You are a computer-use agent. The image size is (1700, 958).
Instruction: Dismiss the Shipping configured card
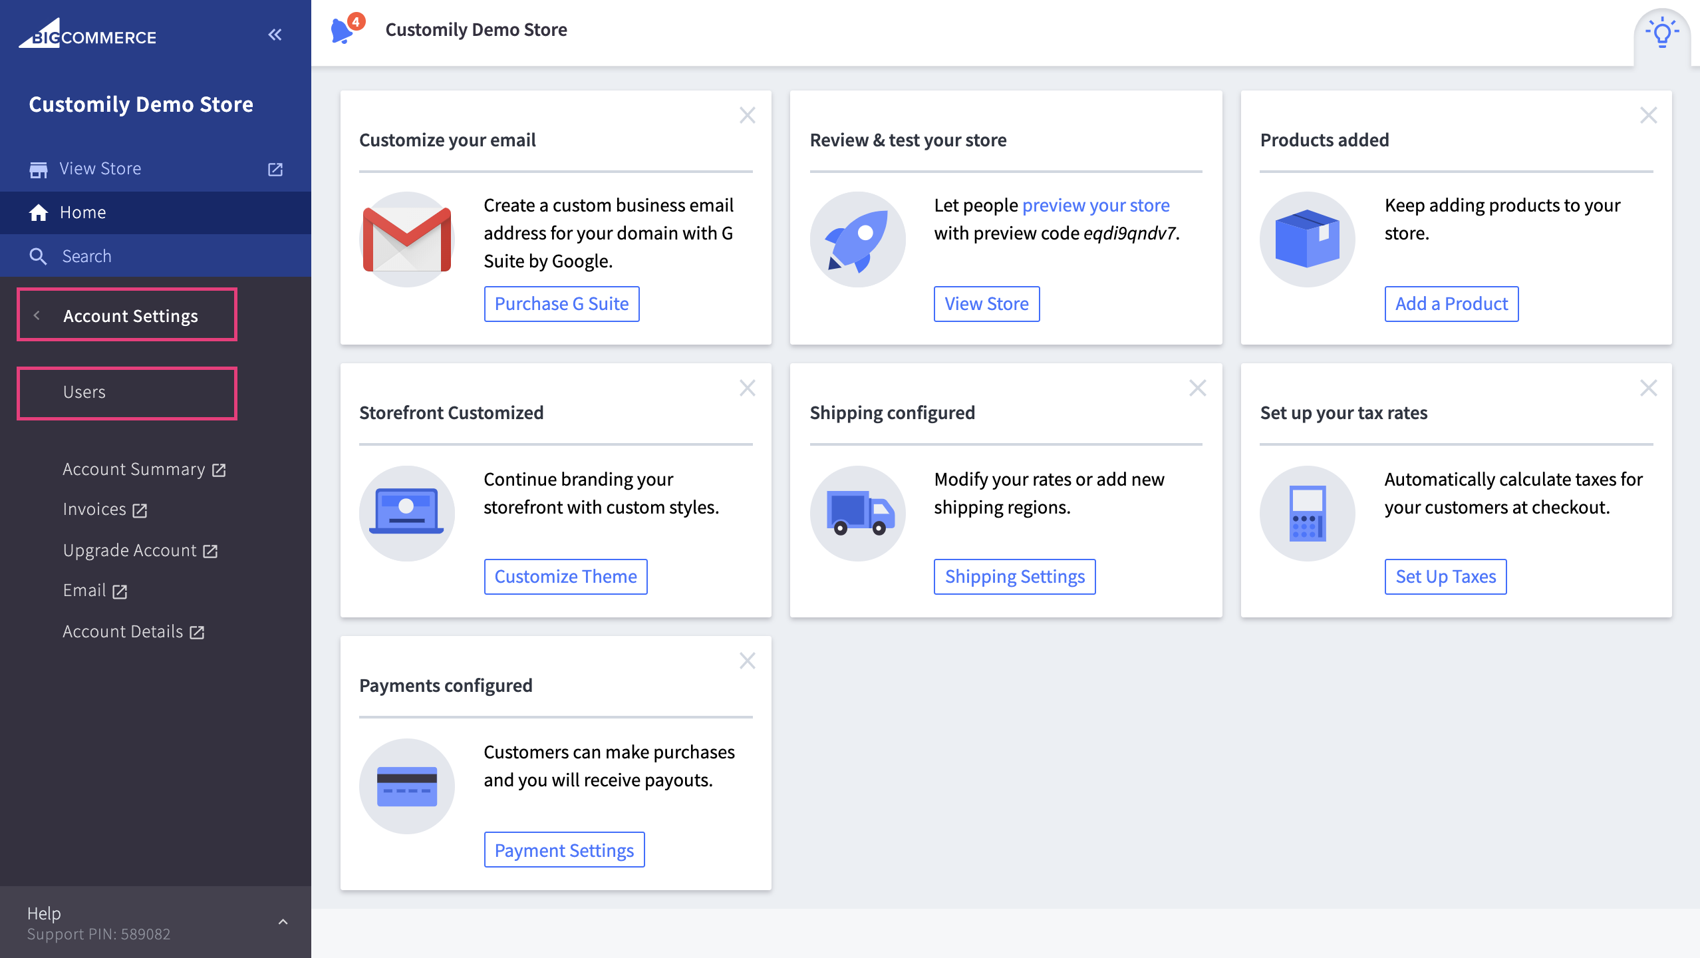(1197, 389)
